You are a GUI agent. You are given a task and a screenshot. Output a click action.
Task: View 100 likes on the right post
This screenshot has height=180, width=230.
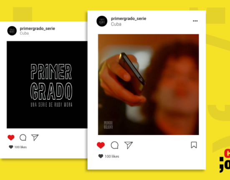point(112,156)
